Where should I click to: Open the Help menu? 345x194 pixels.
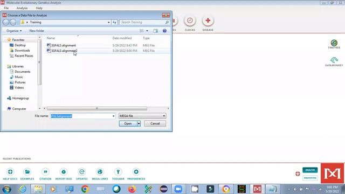click(x=39, y=8)
